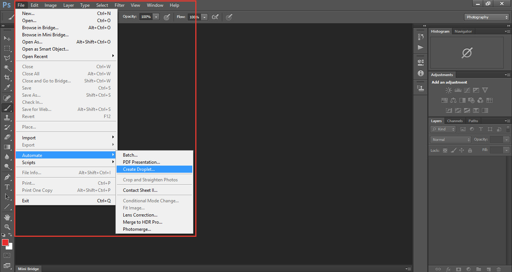Toggle pressure for size button
Image resolution: width=512 pixels, height=272 pixels.
pyautogui.click(x=229, y=17)
